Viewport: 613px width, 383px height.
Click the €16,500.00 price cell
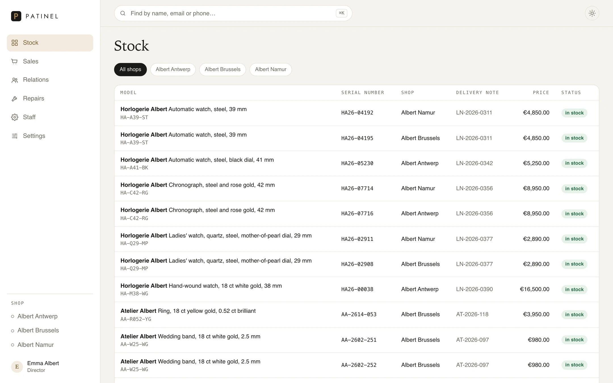click(x=534, y=289)
